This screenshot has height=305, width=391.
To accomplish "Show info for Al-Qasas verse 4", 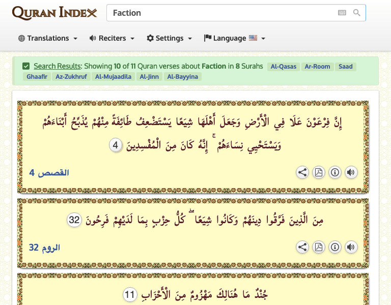I will (335, 172).
